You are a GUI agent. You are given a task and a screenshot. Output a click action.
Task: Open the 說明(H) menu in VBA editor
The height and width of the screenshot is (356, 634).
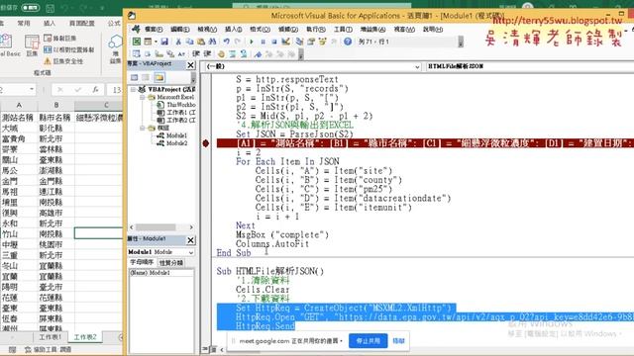click(433, 29)
